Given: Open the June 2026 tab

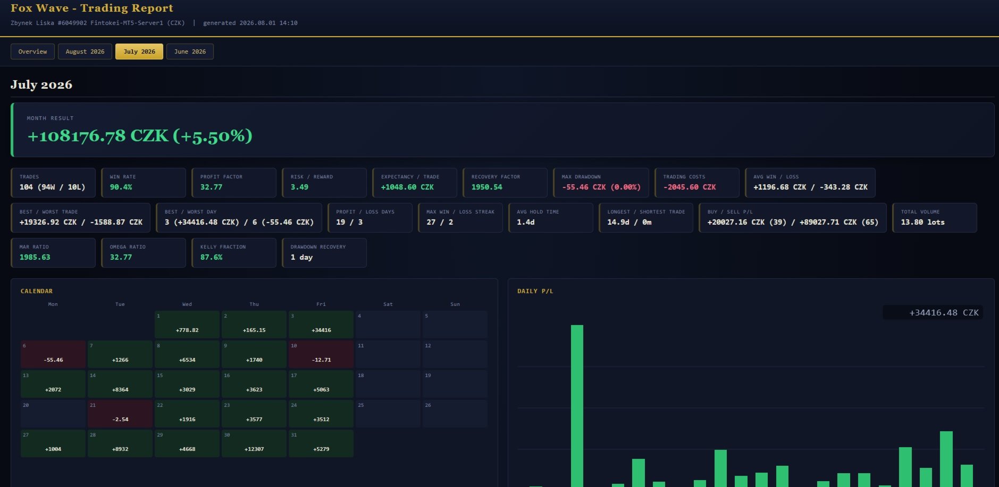Looking at the screenshot, I should pos(190,52).
